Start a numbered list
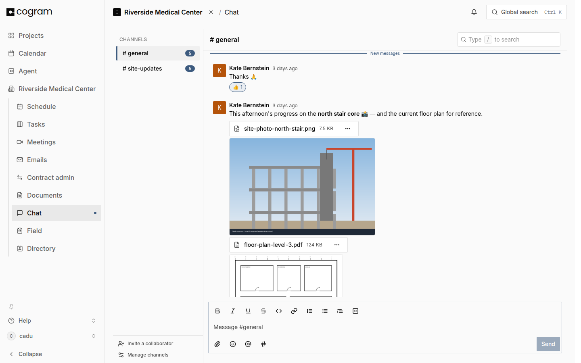Screen dimensions: 581x363 [x=309, y=311]
